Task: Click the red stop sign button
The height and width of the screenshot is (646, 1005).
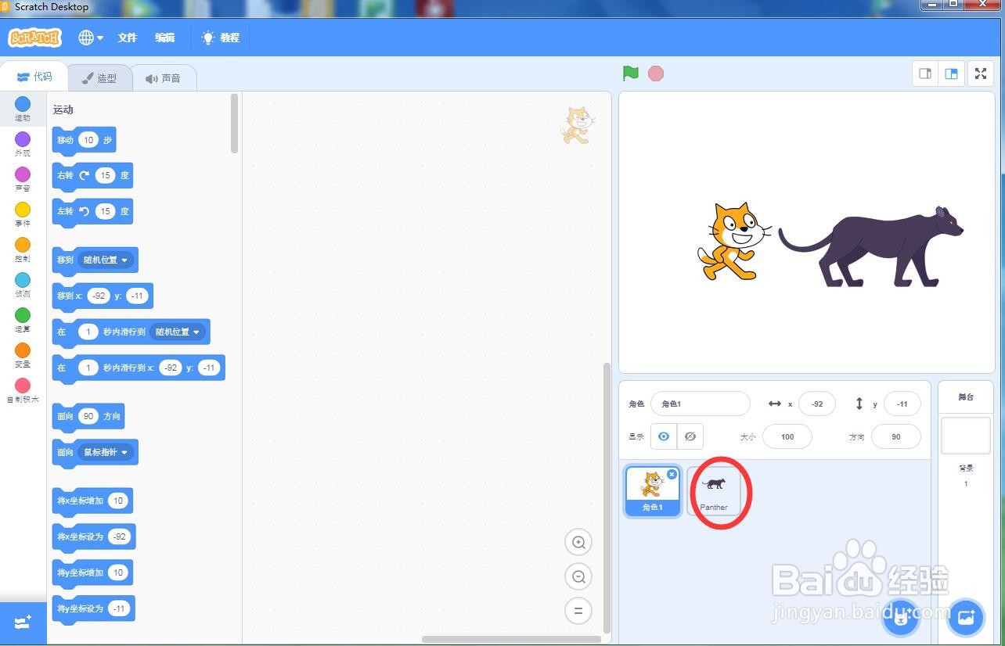Action: click(656, 74)
